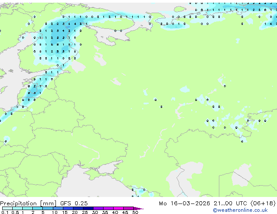The height and width of the screenshot is (214, 277).
Task: Click the 25 to 30 mm legend swatch
Action: pyautogui.click(x=88, y=208)
